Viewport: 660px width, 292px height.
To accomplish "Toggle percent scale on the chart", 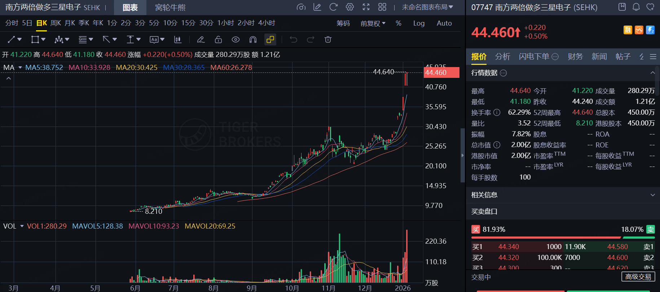I will pyautogui.click(x=399, y=23).
